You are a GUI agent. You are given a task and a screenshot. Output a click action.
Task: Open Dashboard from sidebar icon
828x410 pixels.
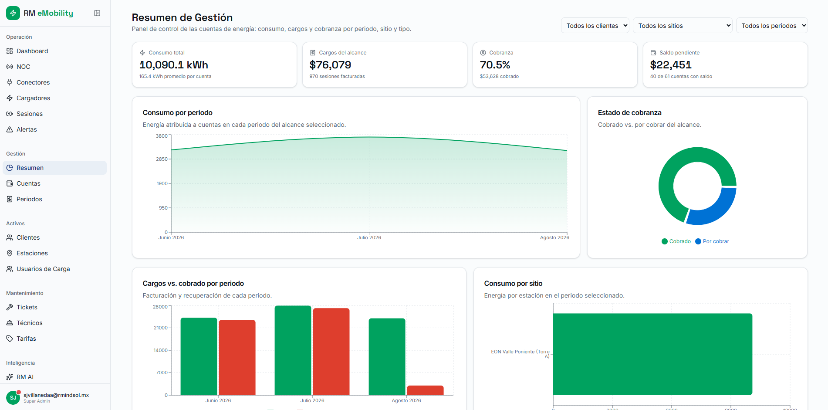click(x=10, y=51)
